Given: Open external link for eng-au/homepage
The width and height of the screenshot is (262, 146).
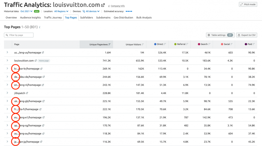Looking at the screenshot, I should (x=43, y=134).
